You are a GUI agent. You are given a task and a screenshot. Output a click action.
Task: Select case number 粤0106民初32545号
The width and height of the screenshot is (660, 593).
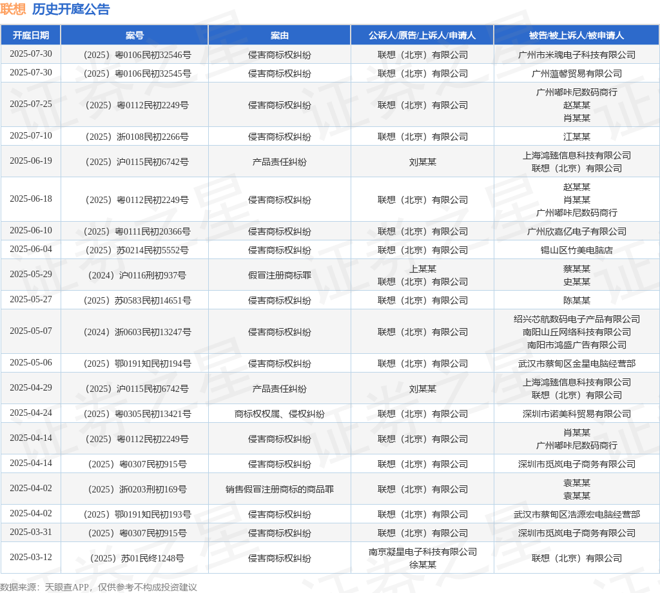[x=137, y=73]
